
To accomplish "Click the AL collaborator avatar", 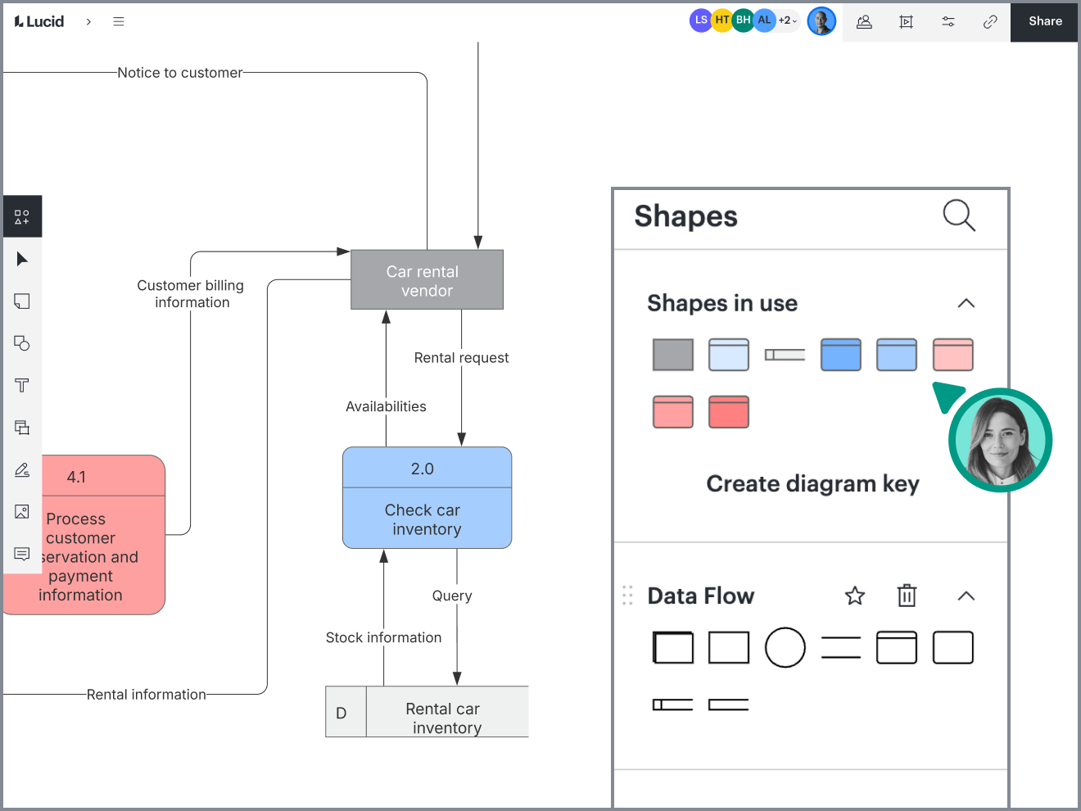I will pyautogui.click(x=765, y=20).
